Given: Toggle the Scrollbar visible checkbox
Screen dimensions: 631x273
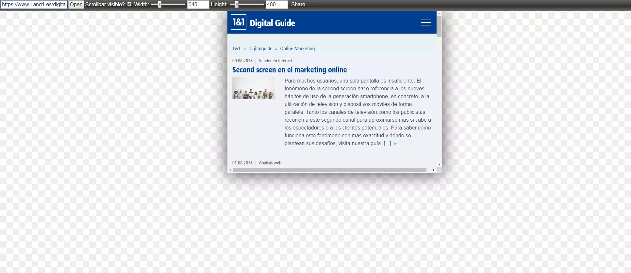Looking at the screenshot, I should click(x=129, y=4).
